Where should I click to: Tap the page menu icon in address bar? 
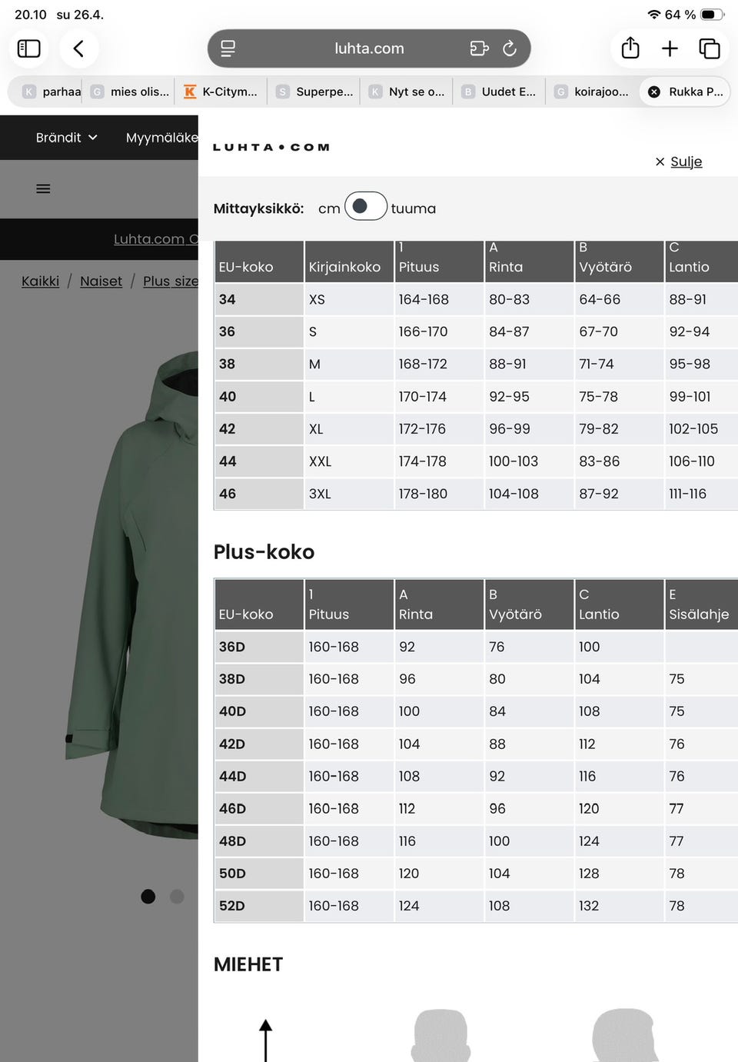[x=228, y=48]
